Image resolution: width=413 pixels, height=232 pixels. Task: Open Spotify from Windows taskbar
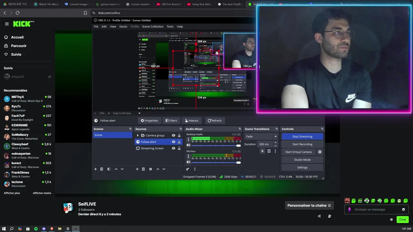pyautogui.click(x=36, y=229)
